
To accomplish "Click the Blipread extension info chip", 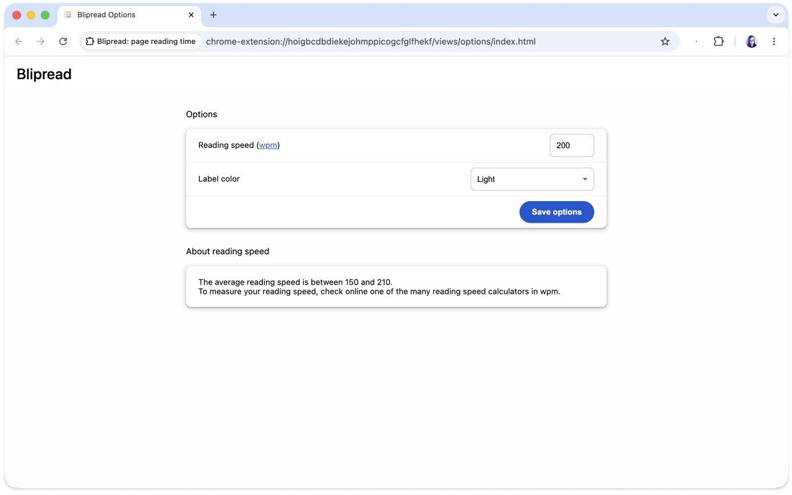I will tap(140, 41).
